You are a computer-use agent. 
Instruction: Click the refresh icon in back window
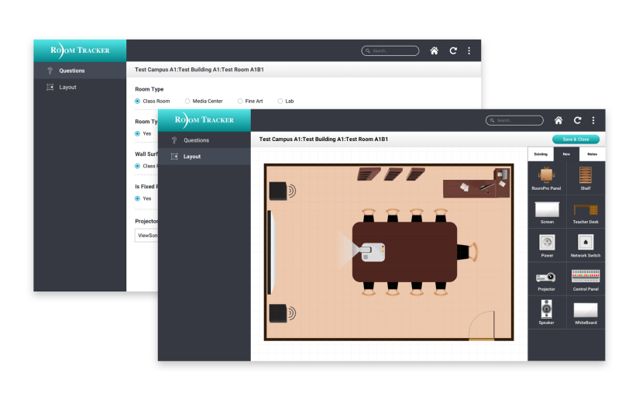[x=453, y=50]
